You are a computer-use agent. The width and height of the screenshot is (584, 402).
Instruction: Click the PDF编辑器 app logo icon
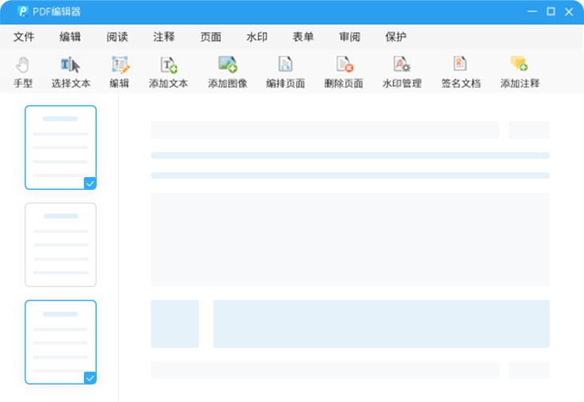[22, 11]
